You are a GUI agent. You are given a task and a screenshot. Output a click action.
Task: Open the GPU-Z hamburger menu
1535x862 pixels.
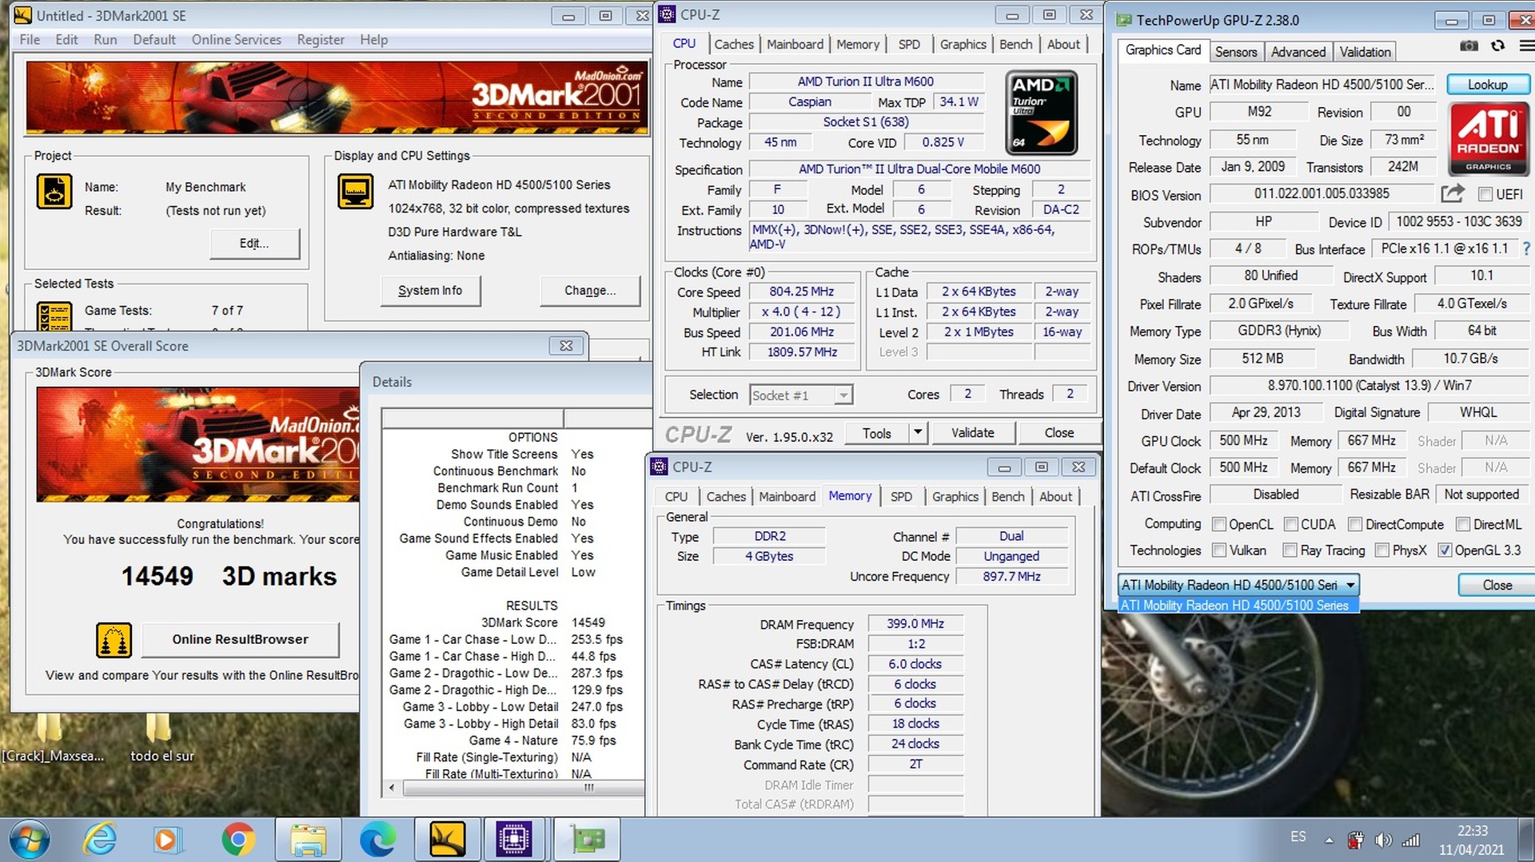coord(1526,46)
